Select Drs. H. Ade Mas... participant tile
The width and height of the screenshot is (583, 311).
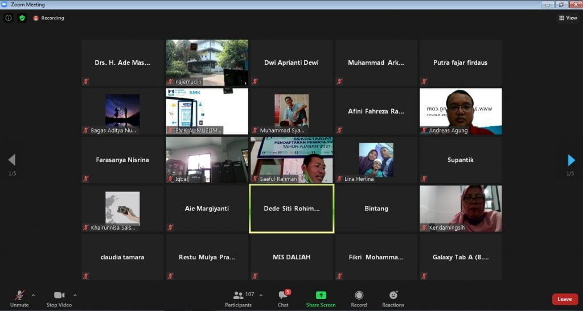pyautogui.click(x=122, y=63)
